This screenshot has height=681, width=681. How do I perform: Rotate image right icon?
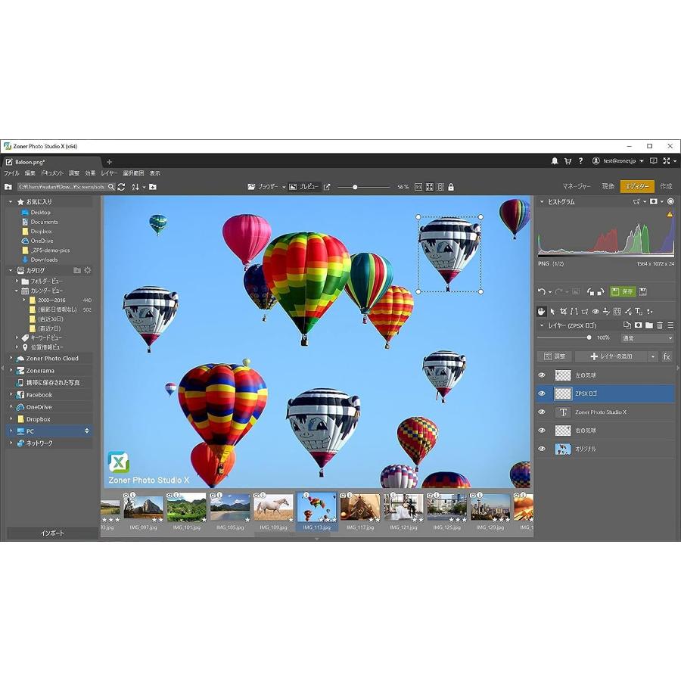601,291
